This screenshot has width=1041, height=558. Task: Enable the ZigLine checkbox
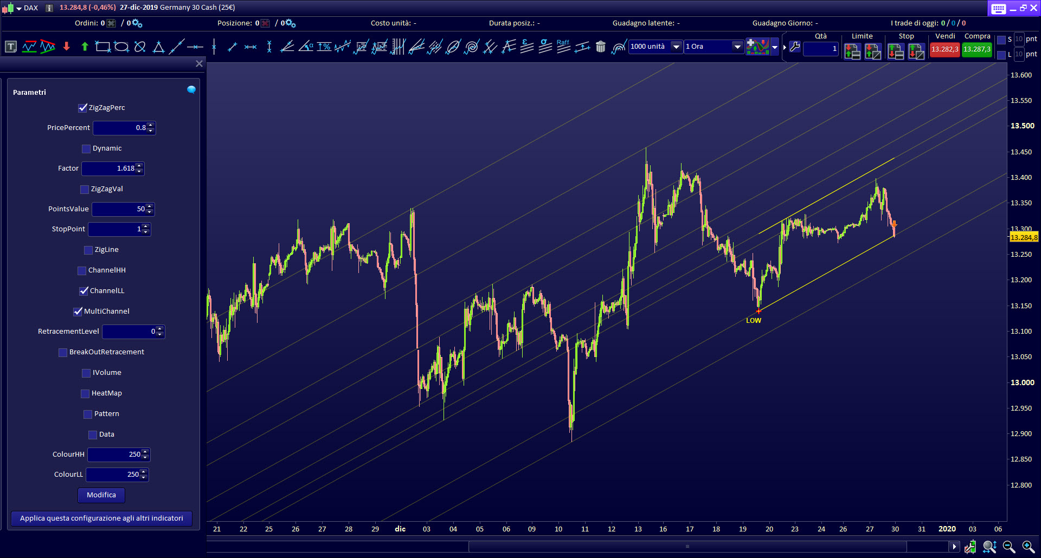click(88, 250)
